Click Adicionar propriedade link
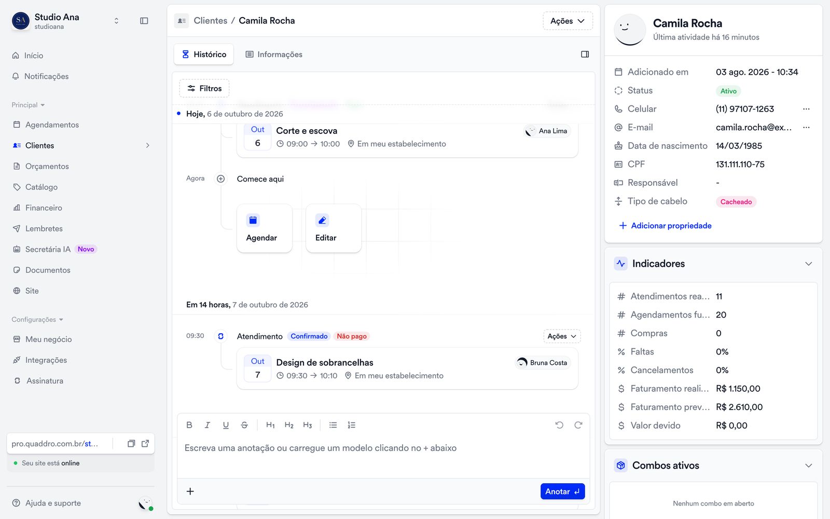 click(x=666, y=226)
